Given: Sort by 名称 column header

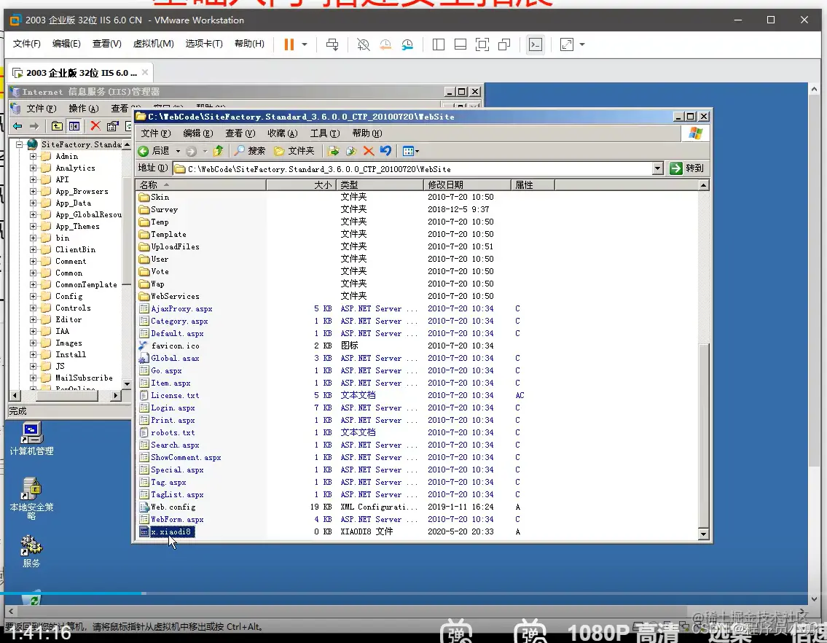Looking at the screenshot, I should pos(201,184).
